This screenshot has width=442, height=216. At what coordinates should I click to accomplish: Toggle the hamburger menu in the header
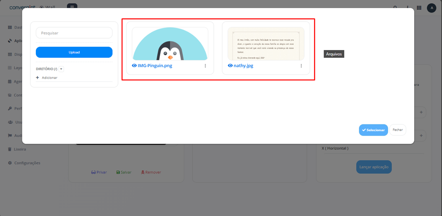coord(72,7)
